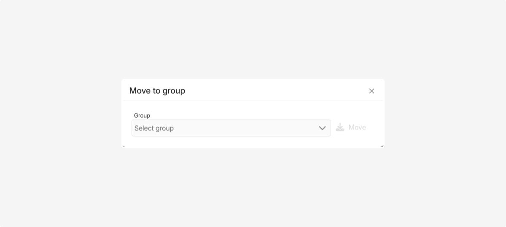The width and height of the screenshot is (506, 227).
Task: Click the dialog's bottom-right resize corner
Action: pyautogui.click(x=382, y=146)
